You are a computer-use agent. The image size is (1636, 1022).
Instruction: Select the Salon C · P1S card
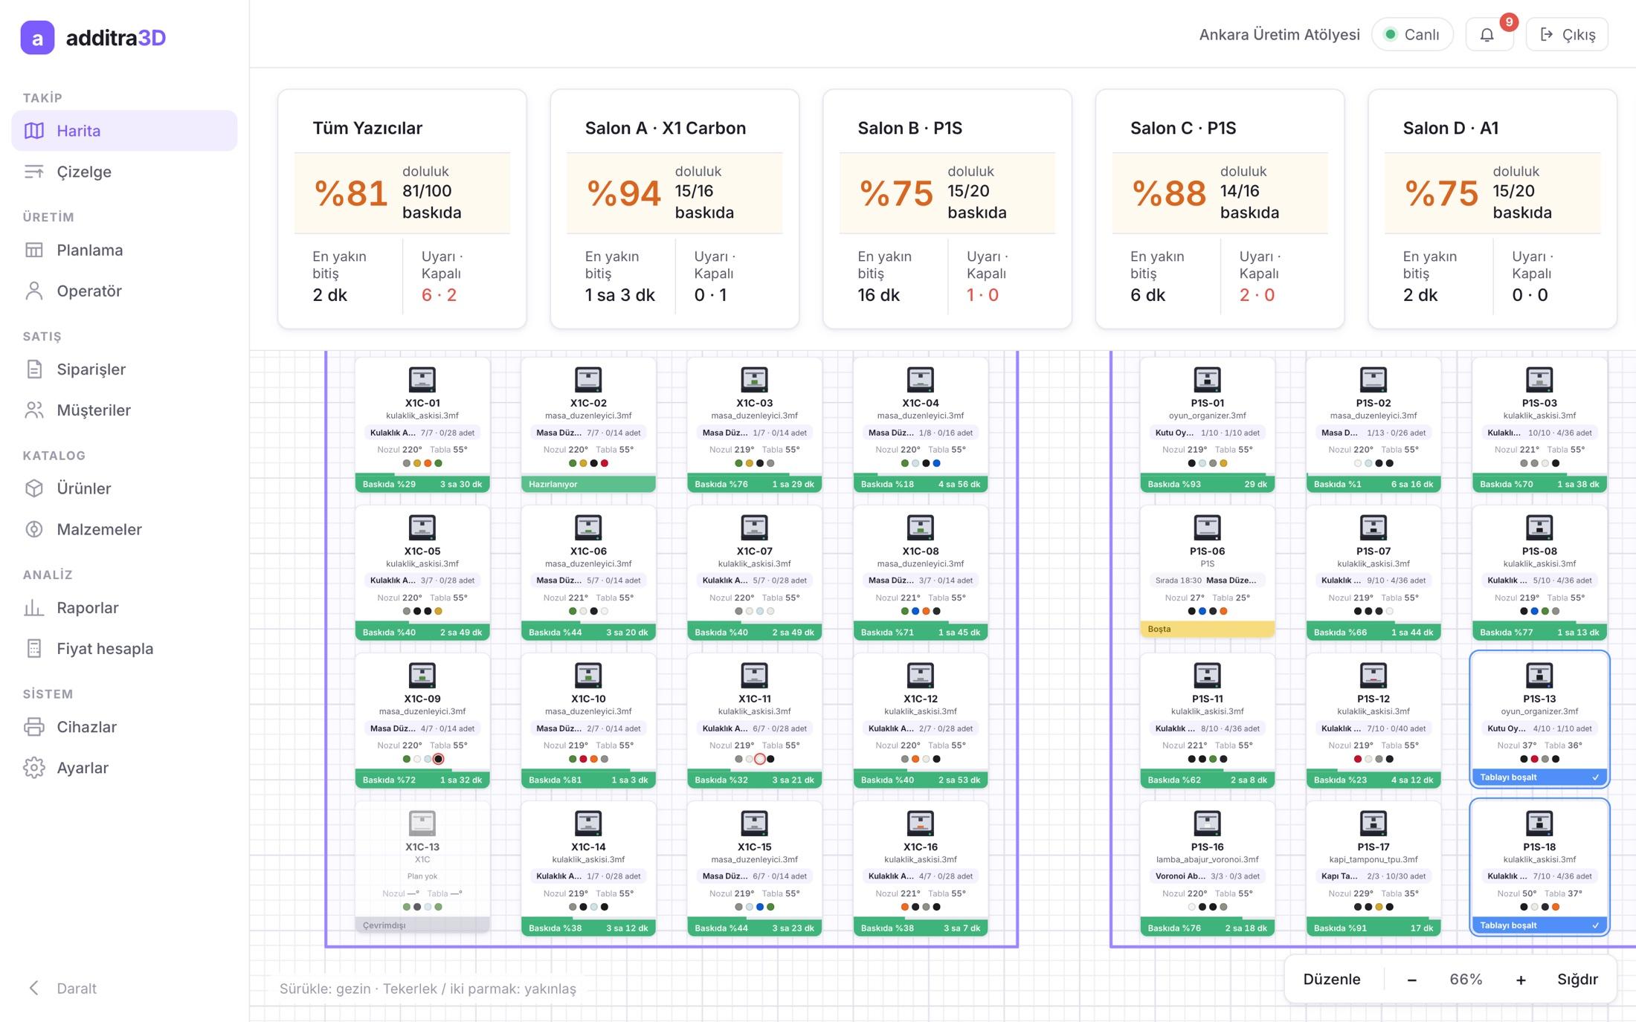click(1220, 209)
